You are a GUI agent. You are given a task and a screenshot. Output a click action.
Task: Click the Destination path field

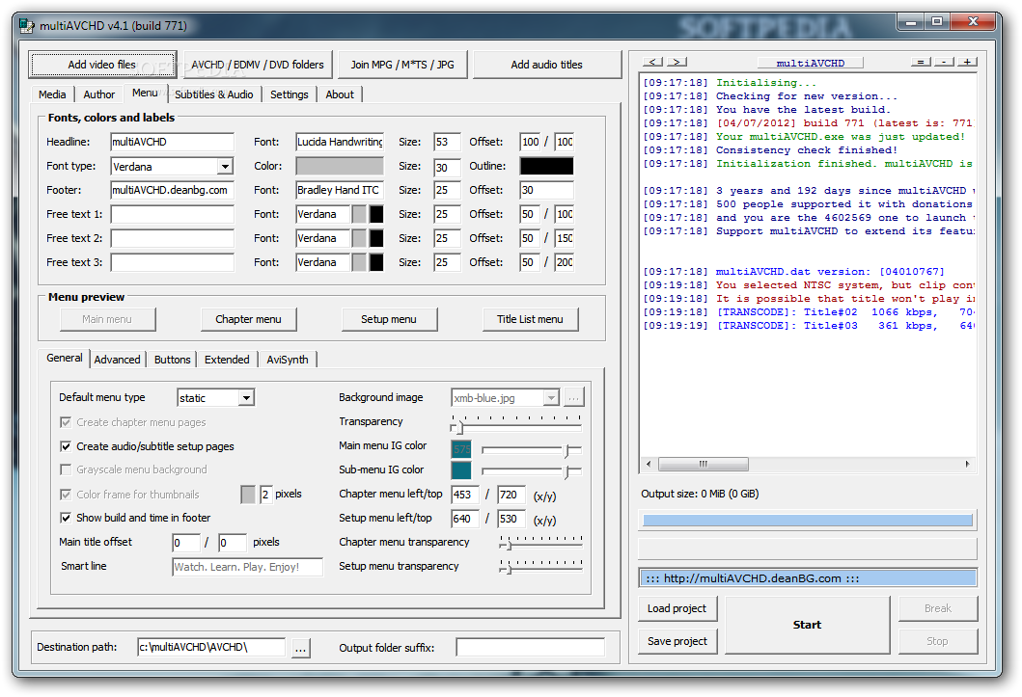click(x=211, y=648)
